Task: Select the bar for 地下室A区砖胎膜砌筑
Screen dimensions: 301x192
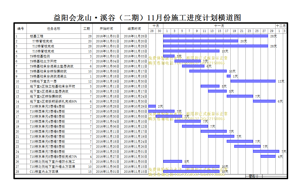Action: point(240,96)
